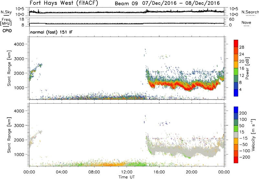Click the "60" Nave axis value

(x=231, y=19)
